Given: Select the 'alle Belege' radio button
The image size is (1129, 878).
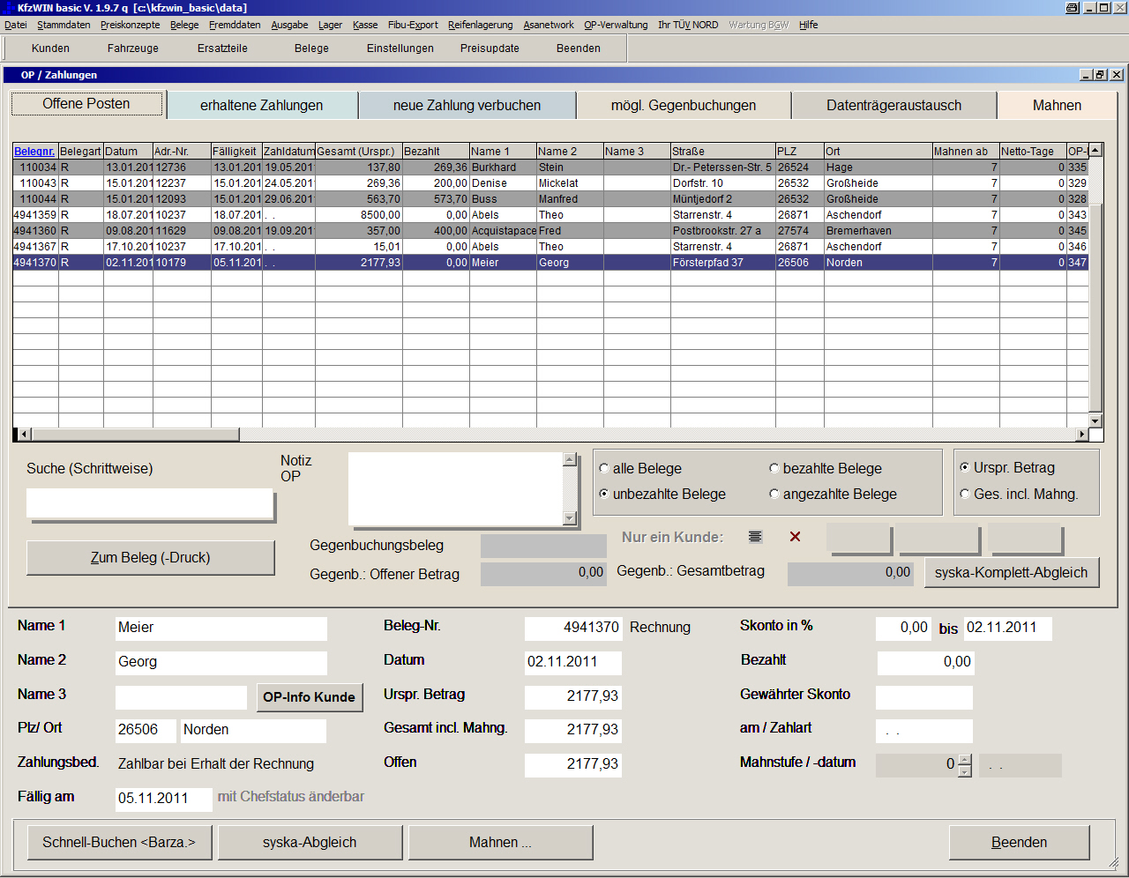Looking at the screenshot, I should coord(604,468).
